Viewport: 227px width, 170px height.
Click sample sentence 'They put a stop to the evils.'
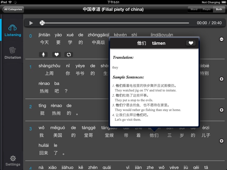(134, 100)
